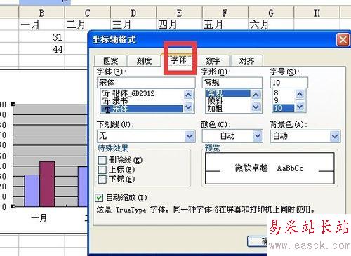
Task: Click the maroon bar in chart
Action: [x=47, y=184]
